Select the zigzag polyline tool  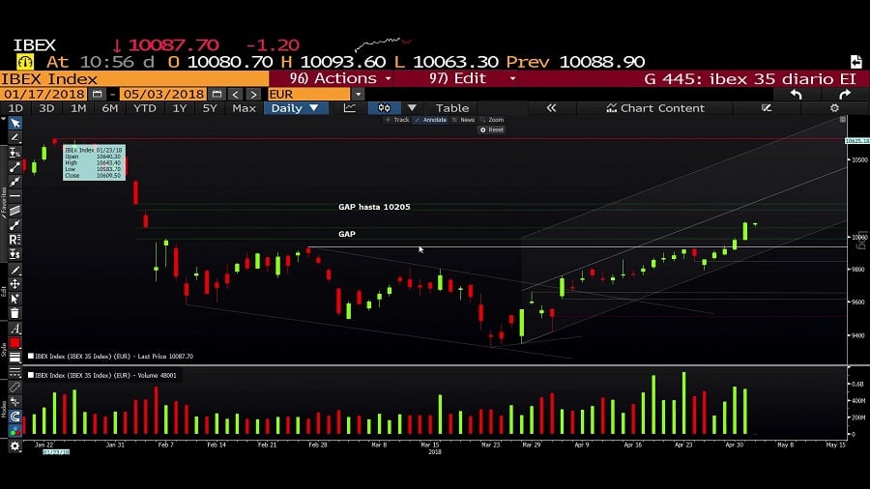(x=14, y=182)
